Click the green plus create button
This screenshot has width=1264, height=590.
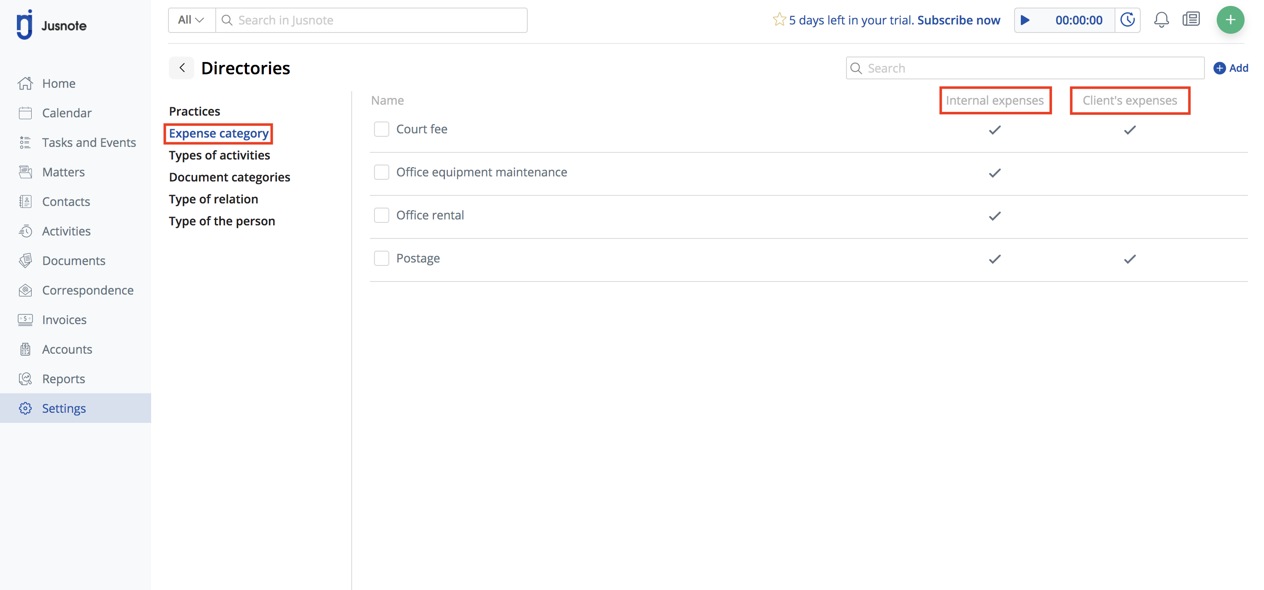(1230, 20)
